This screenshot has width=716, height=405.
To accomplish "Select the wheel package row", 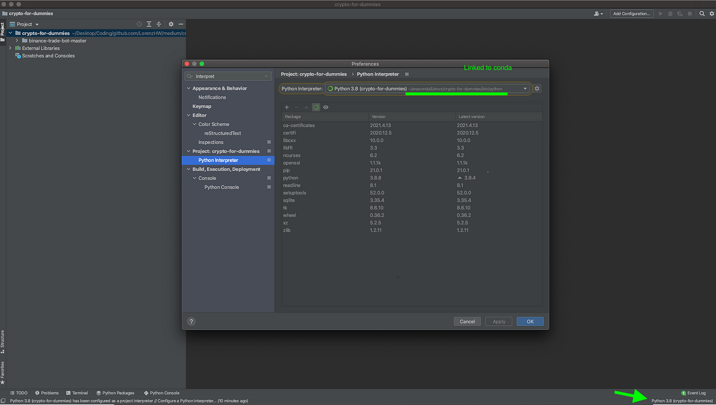I will [412, 215].
